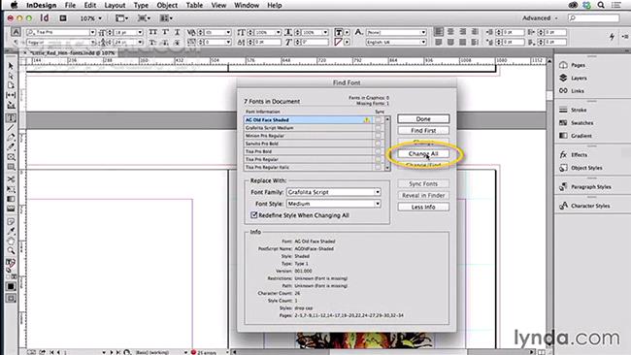Toggle Align Right paragraph button
Screen dimensions: 631x355
click(463, 31)
